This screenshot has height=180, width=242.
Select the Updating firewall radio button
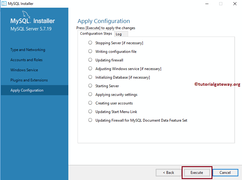click(90, 60)
